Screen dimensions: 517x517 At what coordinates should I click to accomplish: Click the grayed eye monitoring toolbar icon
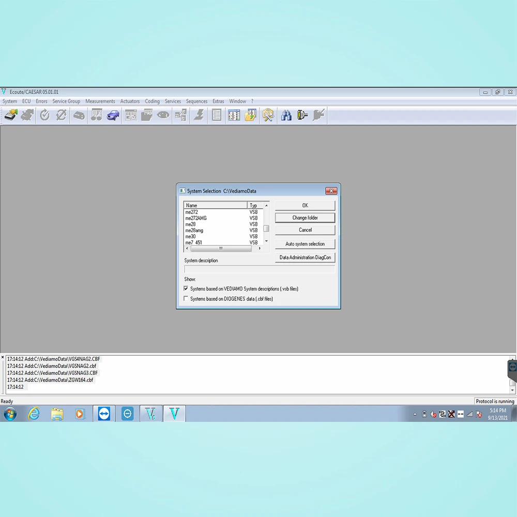(163, 115)
